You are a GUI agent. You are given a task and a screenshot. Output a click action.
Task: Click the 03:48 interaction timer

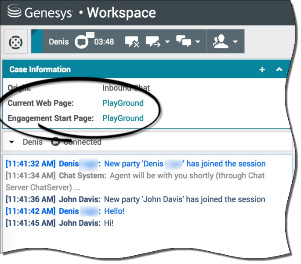(x=104, y=42)
